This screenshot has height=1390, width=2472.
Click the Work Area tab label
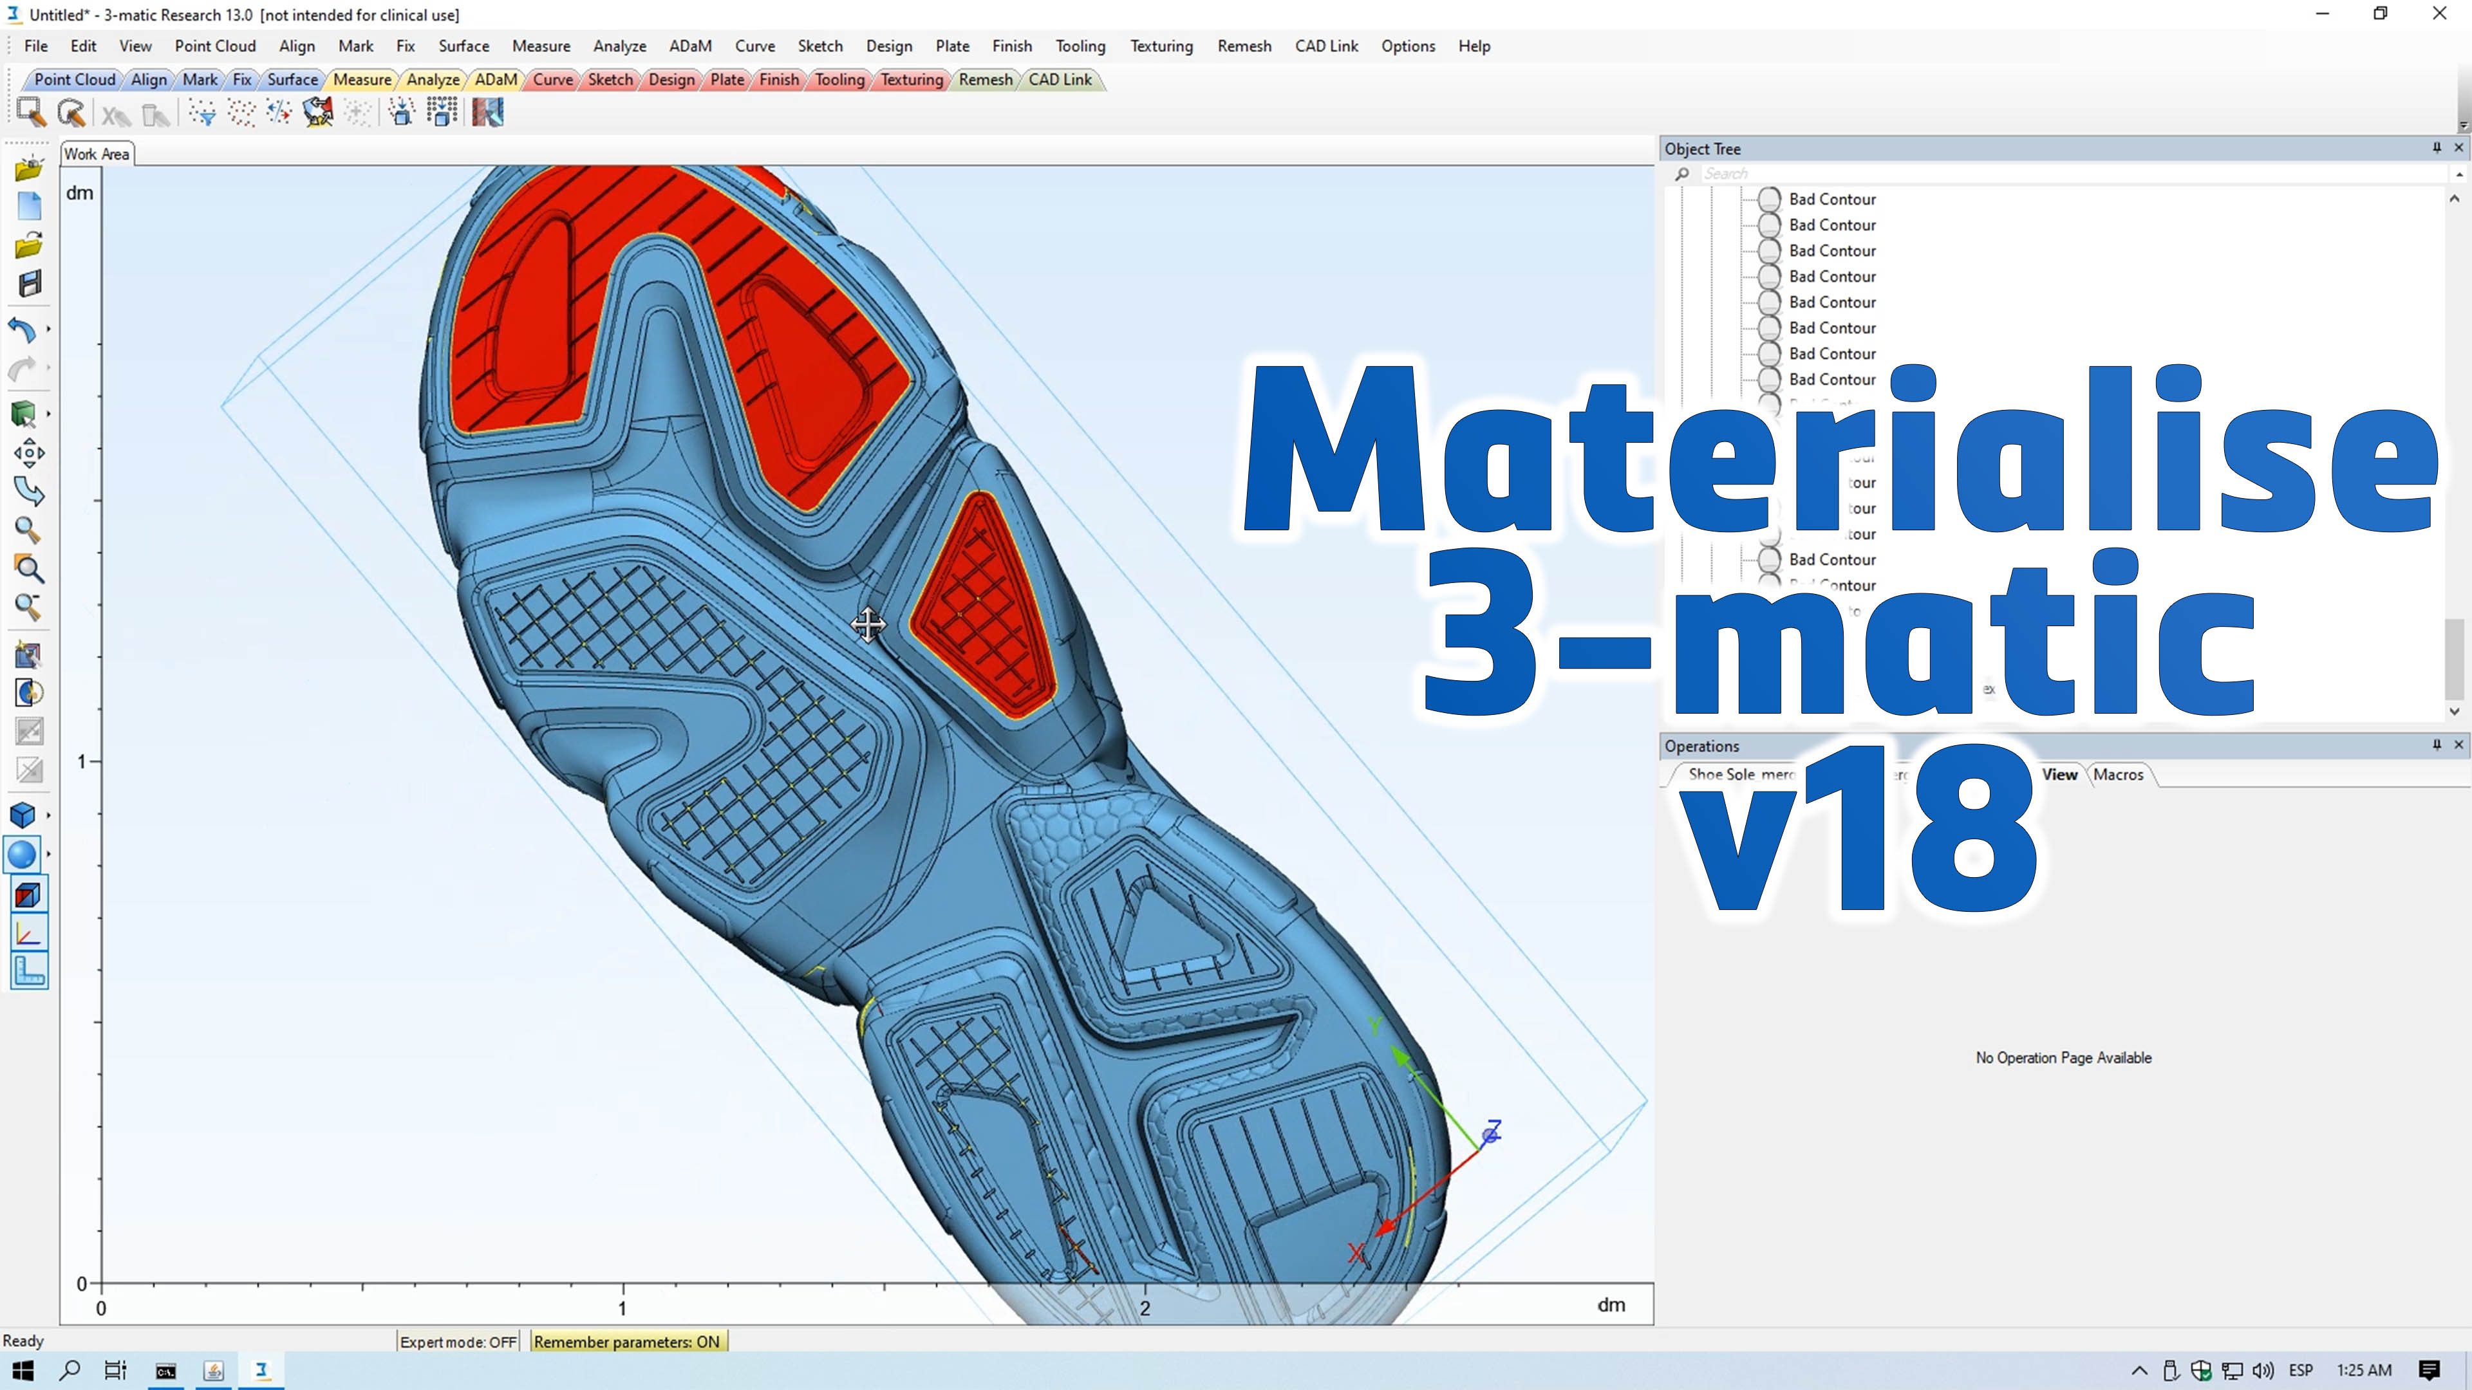pyautogui.click(x=96, y=154)
